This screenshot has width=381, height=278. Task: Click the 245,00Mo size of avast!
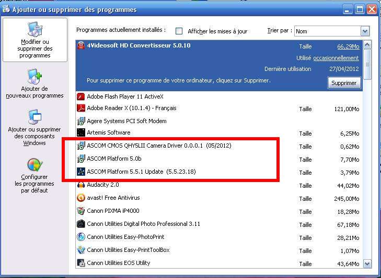click(347, 199)
